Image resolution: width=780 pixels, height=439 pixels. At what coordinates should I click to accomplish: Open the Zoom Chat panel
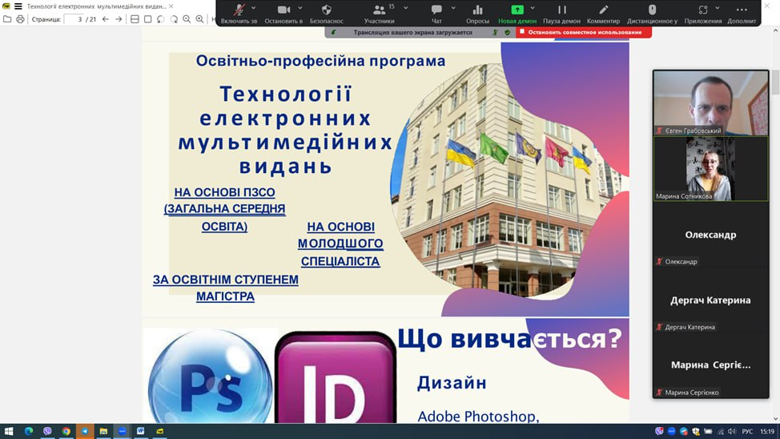[x=436, y=10]
